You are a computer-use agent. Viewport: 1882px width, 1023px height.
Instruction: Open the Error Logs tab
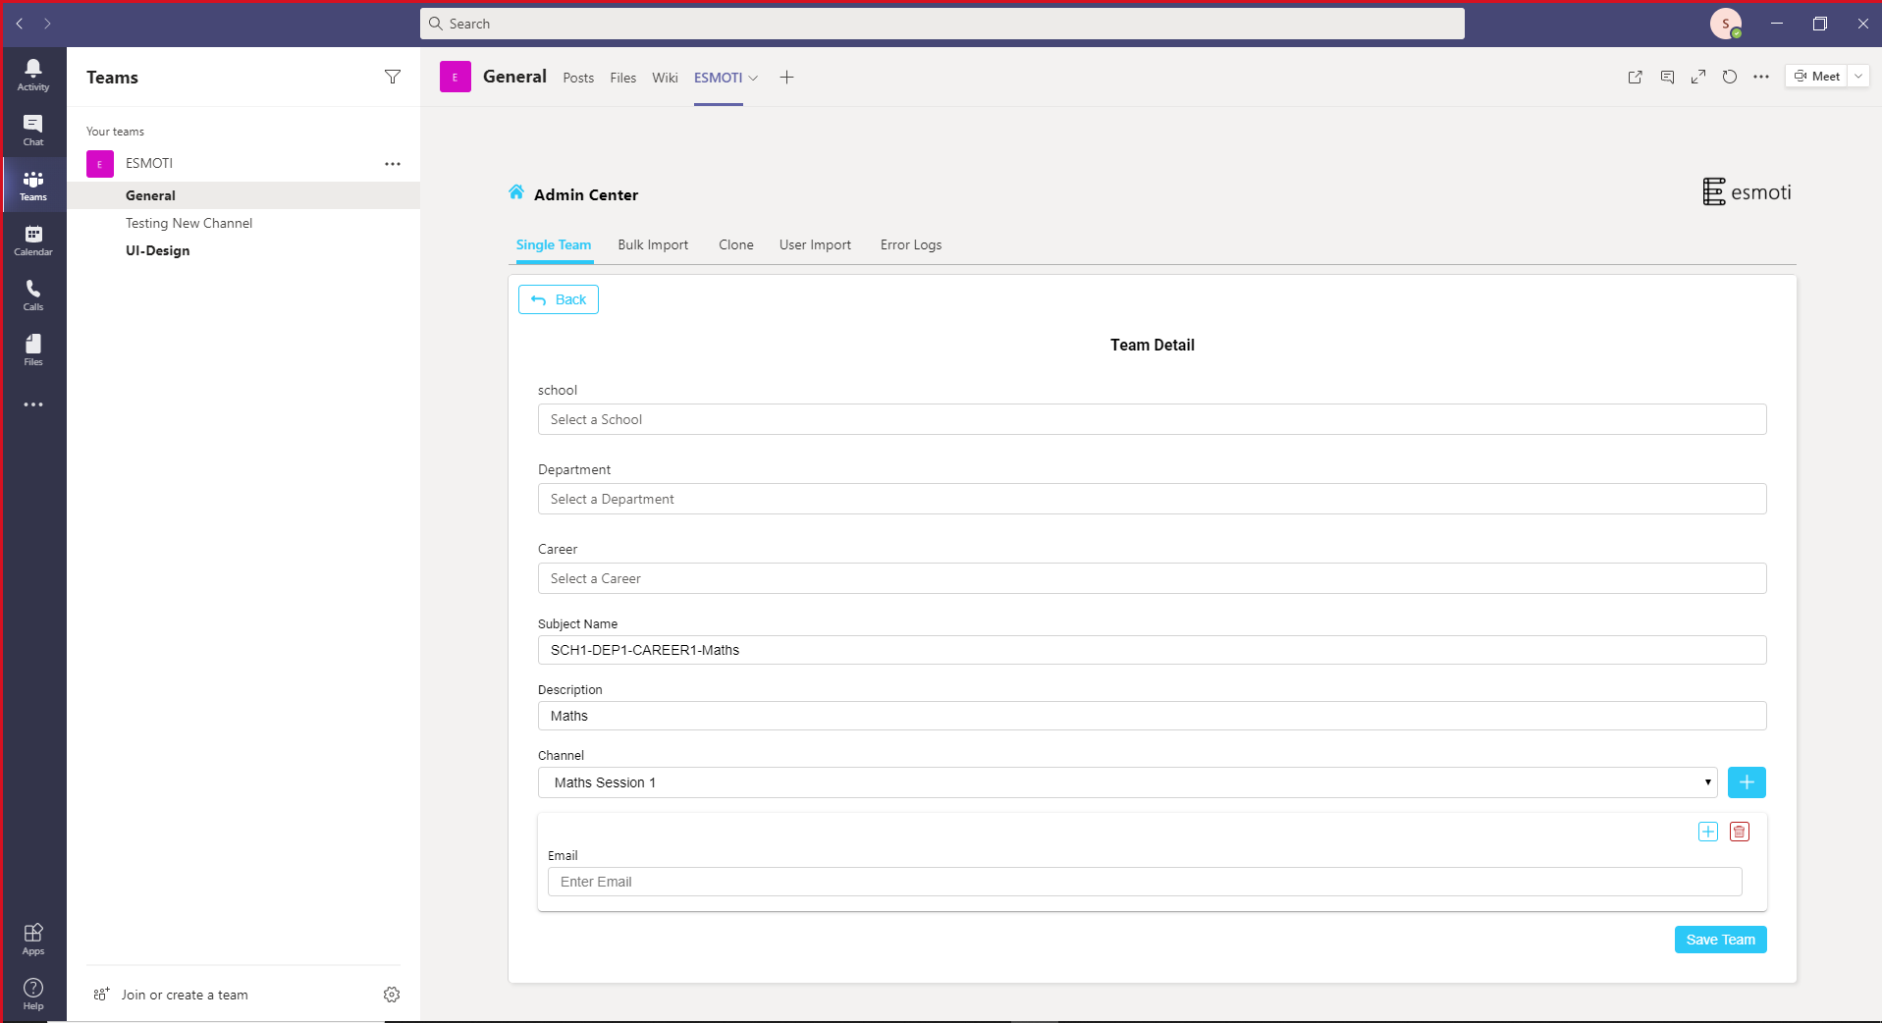coord(911,245)
